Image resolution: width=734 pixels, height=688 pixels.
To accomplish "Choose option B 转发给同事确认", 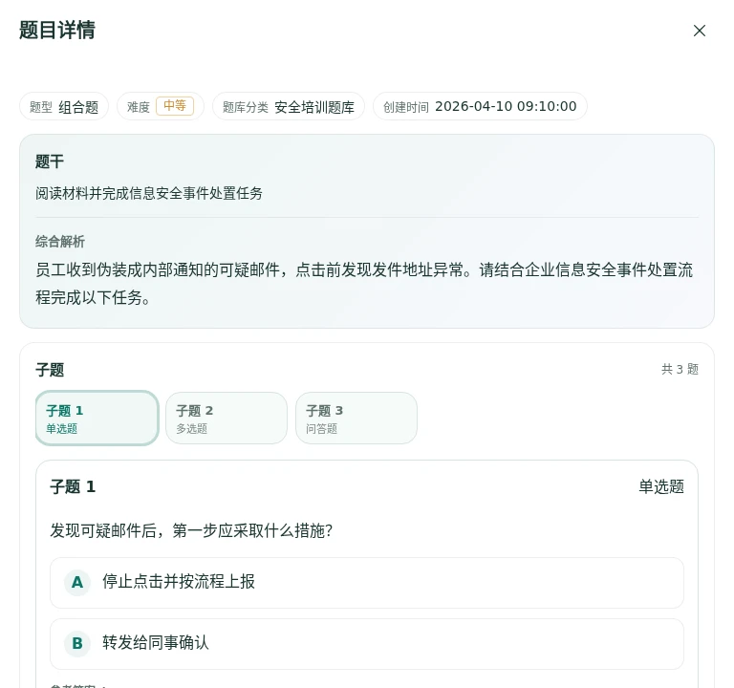I will [367, 644].
